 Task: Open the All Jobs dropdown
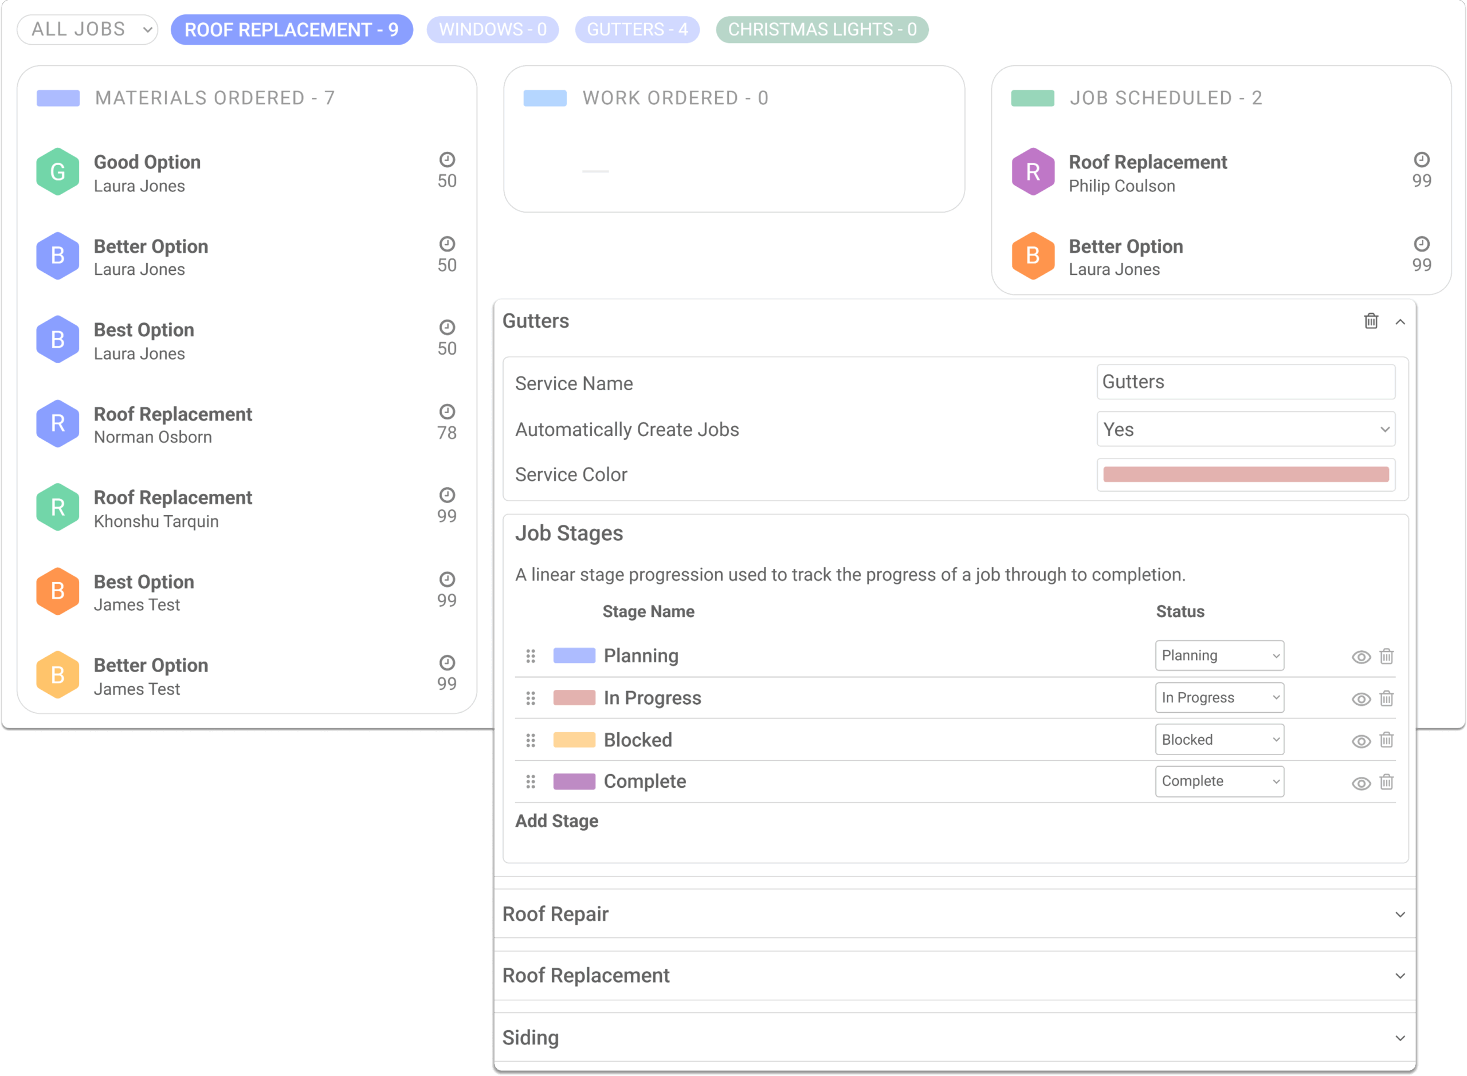[87, 30]
